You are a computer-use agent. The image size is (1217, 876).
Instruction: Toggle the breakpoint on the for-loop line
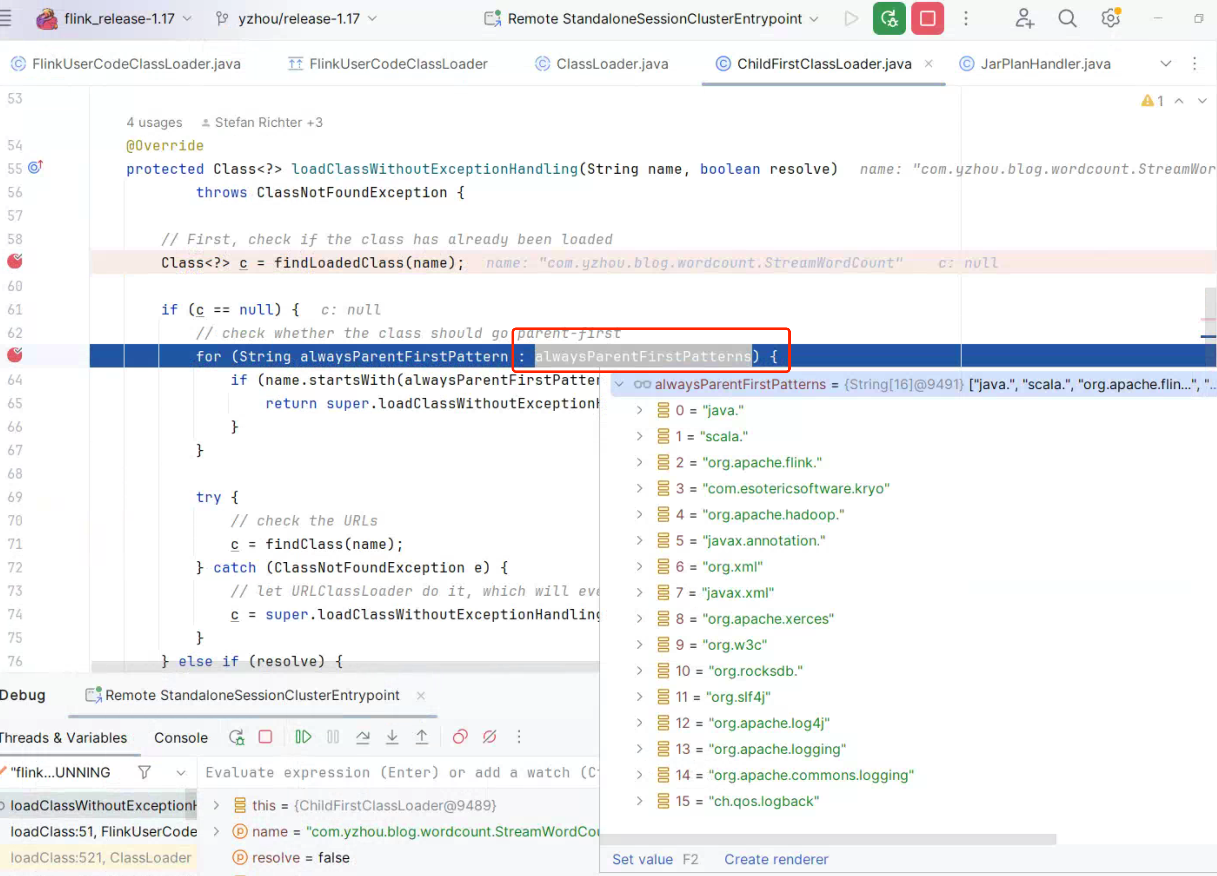pos(15,355)
